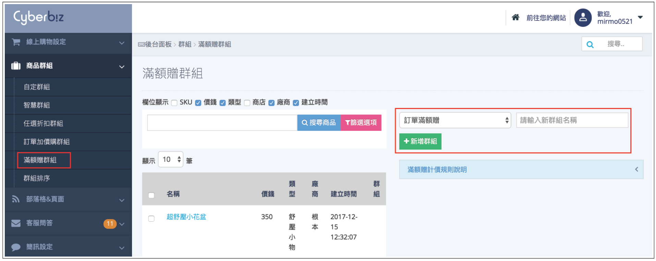Click the shopping cart icon beside 線上購物設定
This screenshot has width=656, height=261.
tap(16, 42)
